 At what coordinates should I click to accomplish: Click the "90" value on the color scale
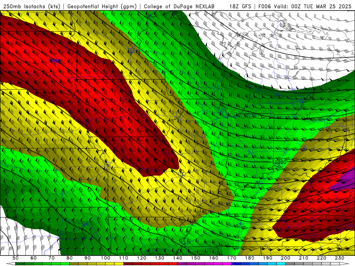pyautogui.click(x=87, y=258)
